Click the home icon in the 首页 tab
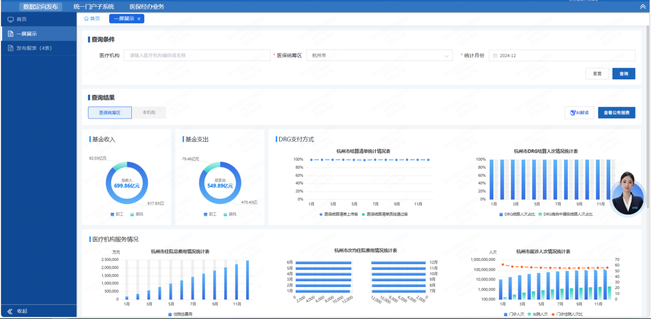Screen dimensions: 651x319 (86, 19)
